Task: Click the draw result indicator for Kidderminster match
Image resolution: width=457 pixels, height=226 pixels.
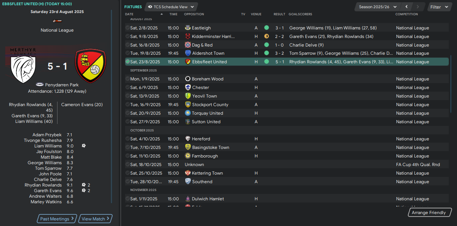Action: click(267, 36)
